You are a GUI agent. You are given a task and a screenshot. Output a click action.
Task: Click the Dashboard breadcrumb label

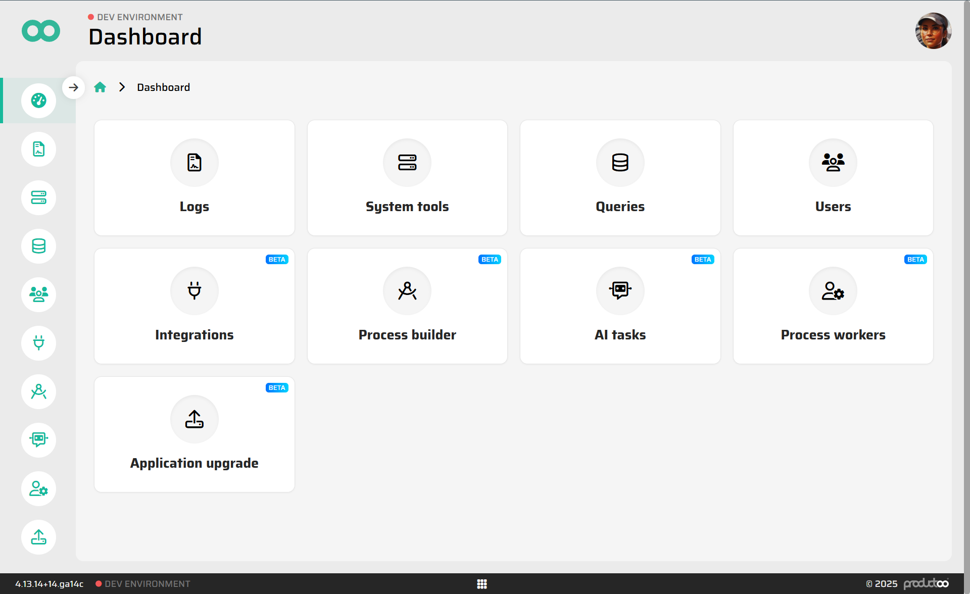[163, 87]
